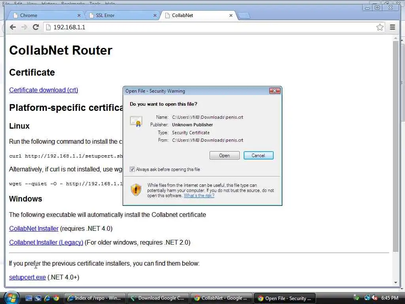Go back with the browser back arrow
The height and width of the screenshot is (304, 405).
[x=13, y=27]
